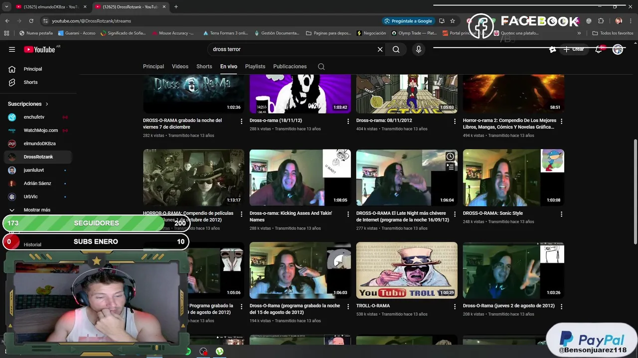The image size is (638, 358).
Task: Open options for Kicking Asses And Takin' Names
Action: click(348, 214)
